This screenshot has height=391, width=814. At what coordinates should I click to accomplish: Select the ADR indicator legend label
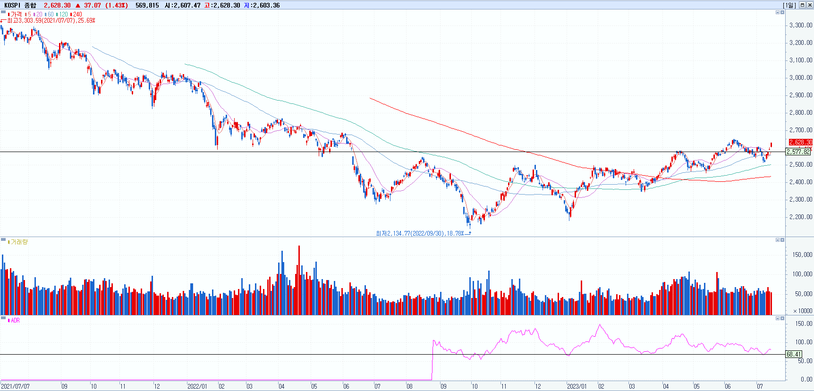(14, 320)
